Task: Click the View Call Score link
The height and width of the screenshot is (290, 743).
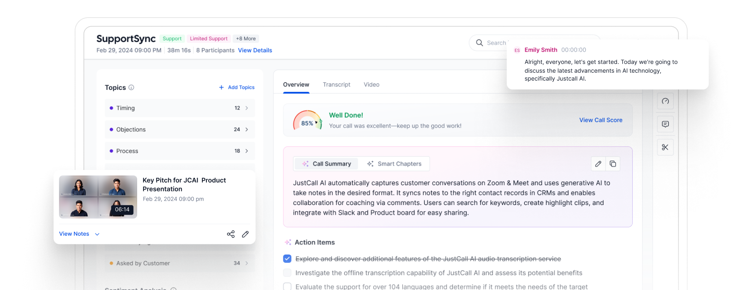Action: [600, 120]
